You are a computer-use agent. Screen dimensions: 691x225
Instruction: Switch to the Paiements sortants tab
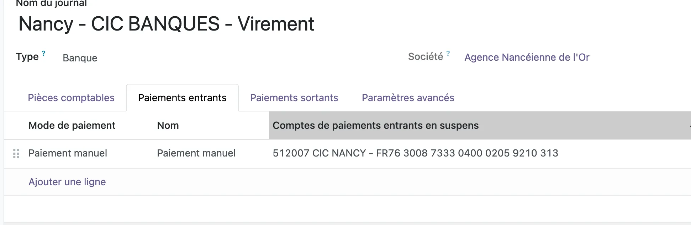click(x=294, y=98)
